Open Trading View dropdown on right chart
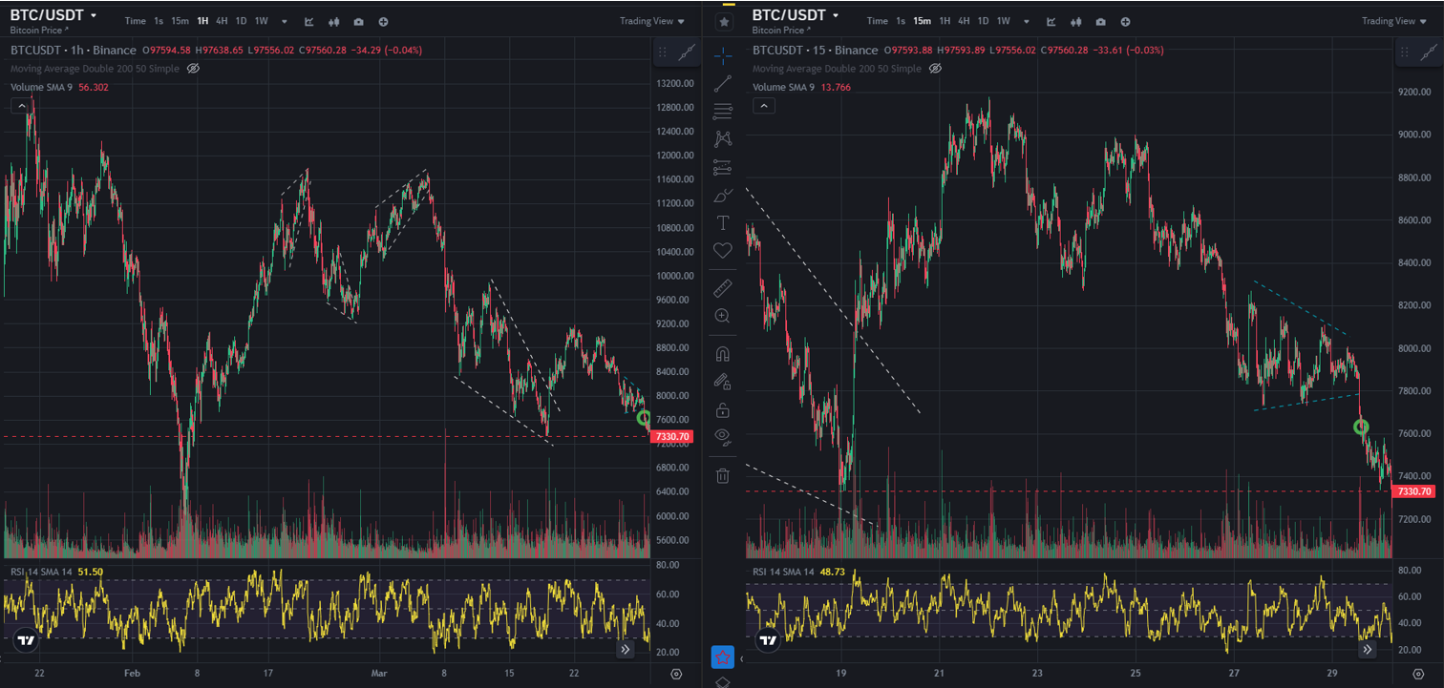This screenshot has width=1444, height=688. click(x=1393, y=21)
